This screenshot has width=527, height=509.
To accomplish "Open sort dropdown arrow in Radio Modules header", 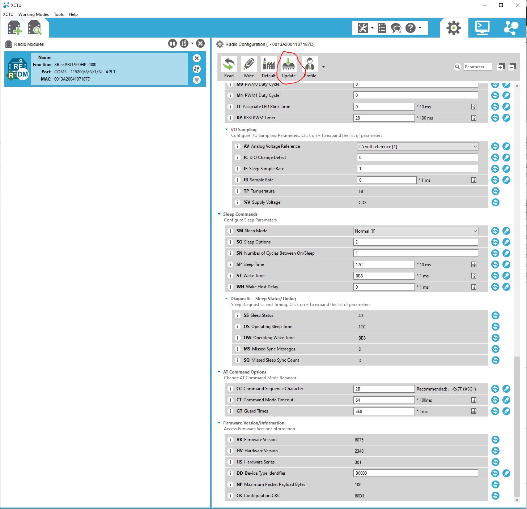I will [x=192, y=44].
